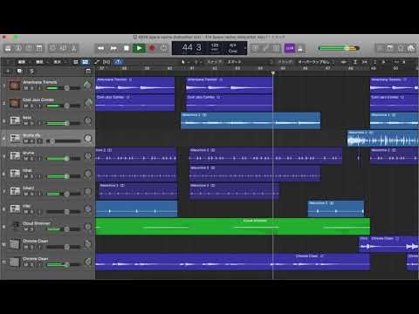This screenshot has width=419, height=314.
Task: Open the left-click tool pointer menu
Action: click(184, 62)
